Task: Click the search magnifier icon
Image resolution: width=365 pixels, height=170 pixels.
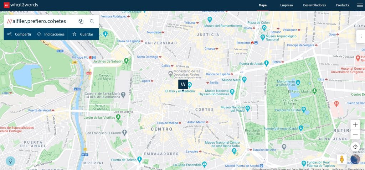Action: click(92, 21)
